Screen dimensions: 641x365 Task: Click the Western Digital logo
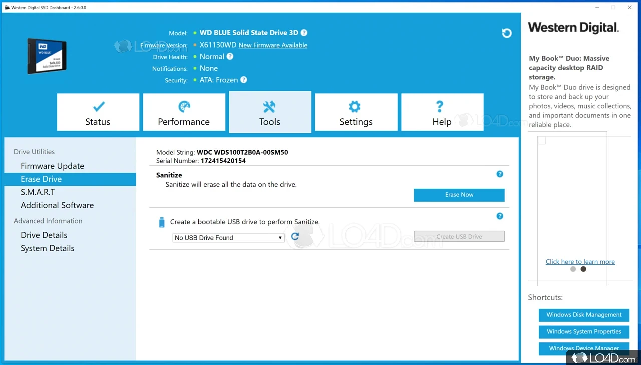(x=573, y=28)
